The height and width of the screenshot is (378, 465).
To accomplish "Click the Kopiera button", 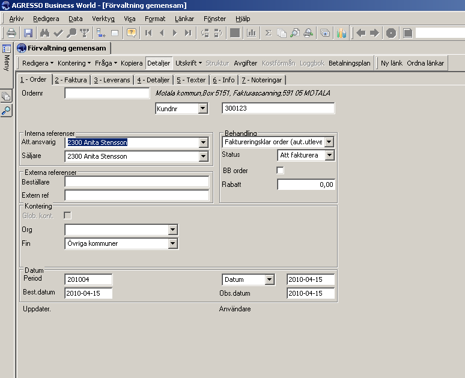I will [x=132, y=63].
